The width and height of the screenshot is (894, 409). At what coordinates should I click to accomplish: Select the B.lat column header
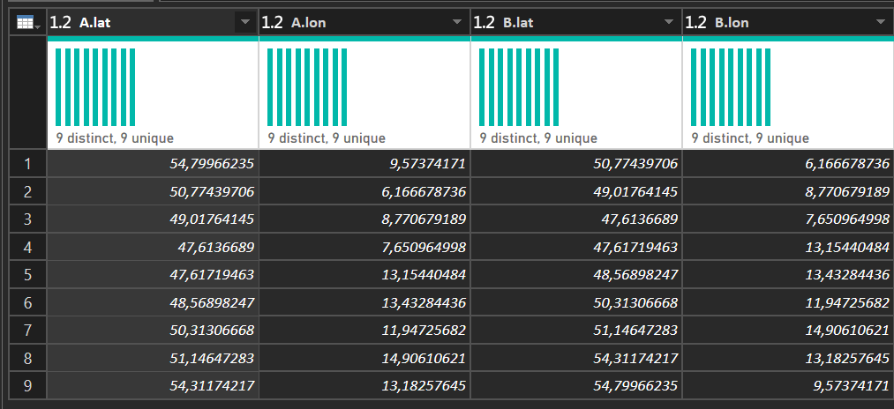pyautogui.click(x=576, y=22)
